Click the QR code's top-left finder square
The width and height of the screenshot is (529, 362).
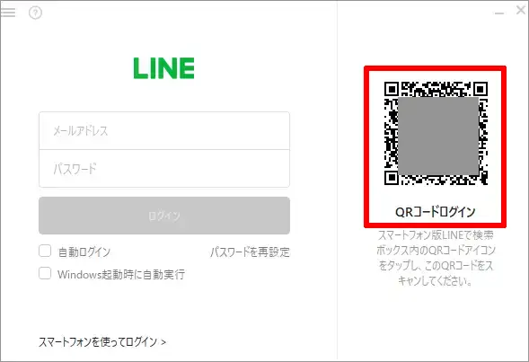[x=392, y=89]
